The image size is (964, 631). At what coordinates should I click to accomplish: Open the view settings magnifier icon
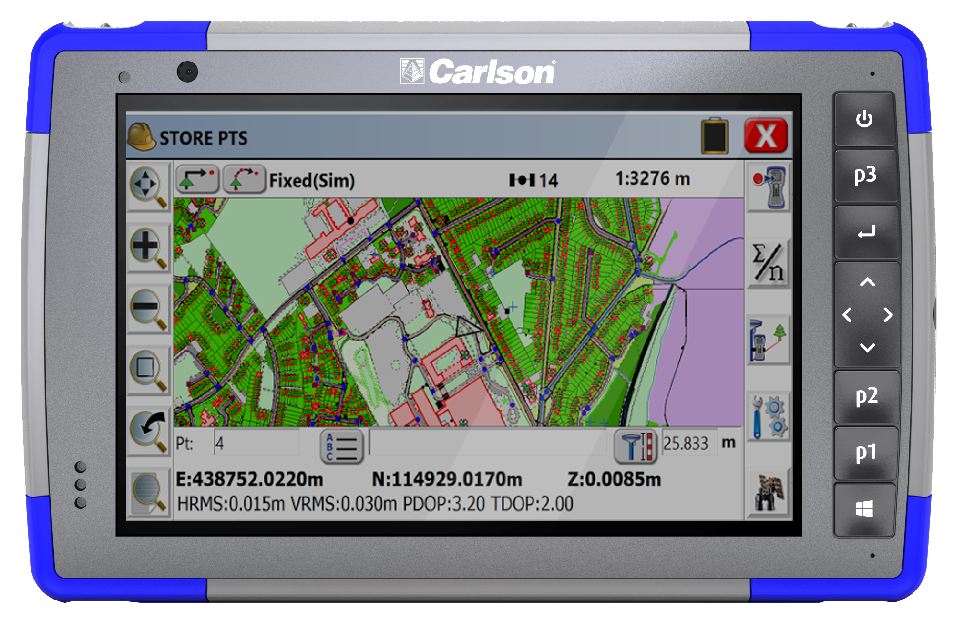pyautogui.click(x=149, y=493)
